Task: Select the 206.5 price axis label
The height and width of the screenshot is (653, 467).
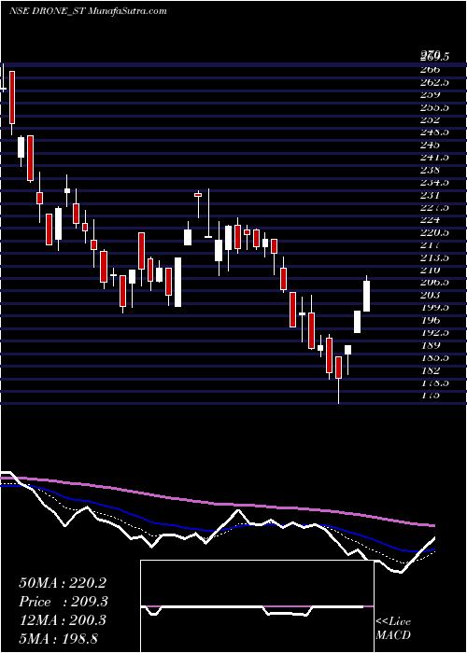Action: pyautogui.click(x=434, y=282)
